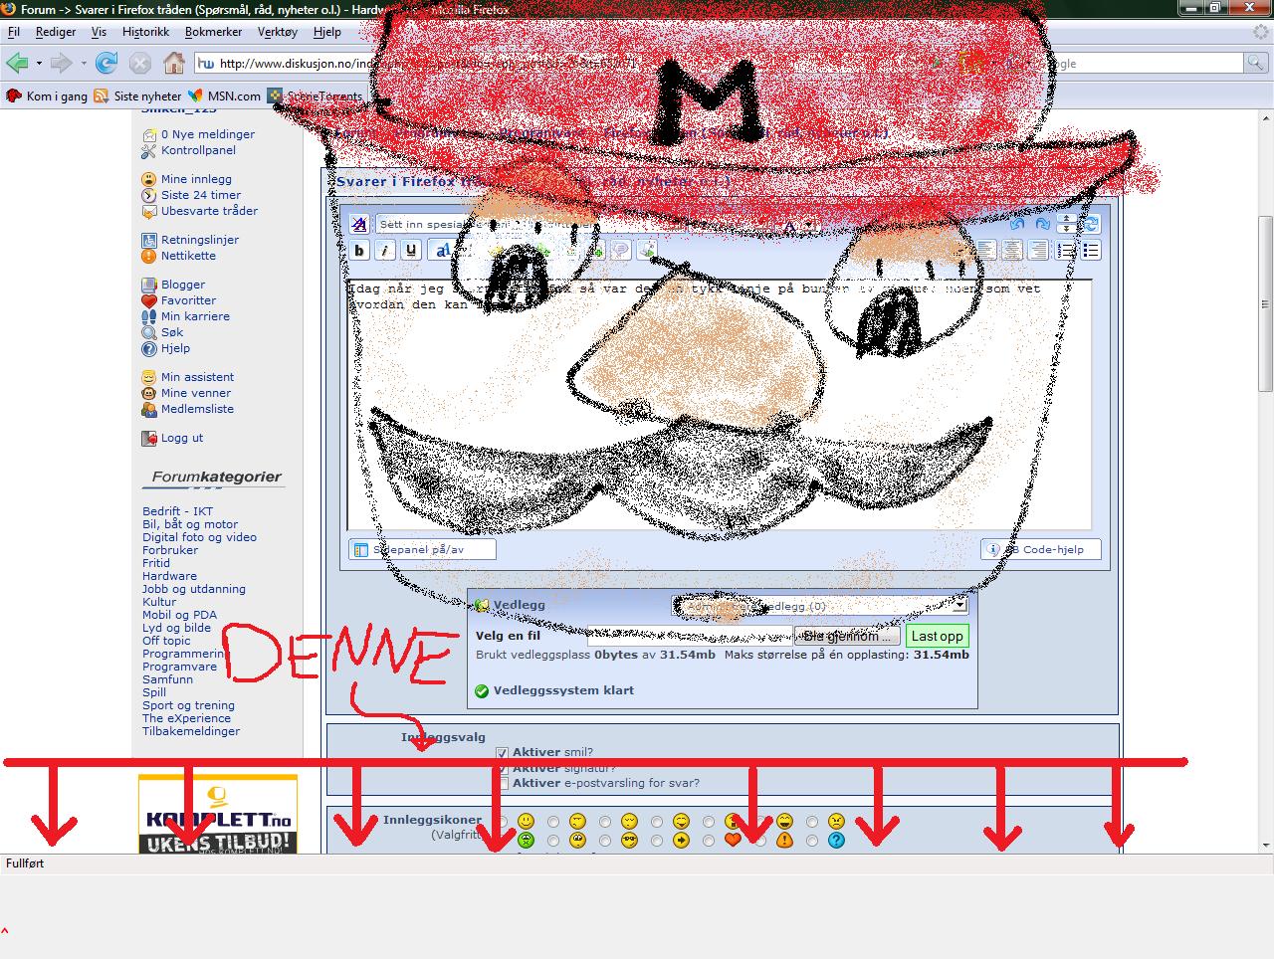Click the search magnifier in search box
Viewport: 1274px width, 959px height.
[1257, 63]
